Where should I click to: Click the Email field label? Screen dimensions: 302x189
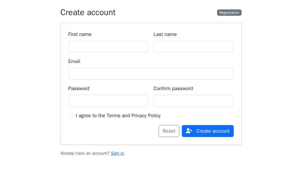point(74,61)
